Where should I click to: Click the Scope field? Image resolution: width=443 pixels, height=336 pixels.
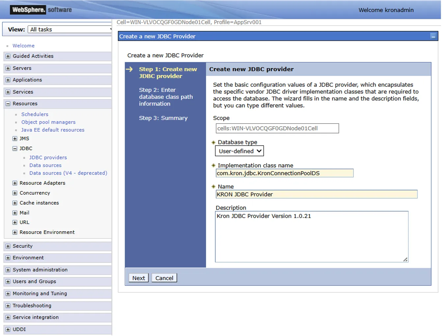pyautogui.click(x=277, y=128)
